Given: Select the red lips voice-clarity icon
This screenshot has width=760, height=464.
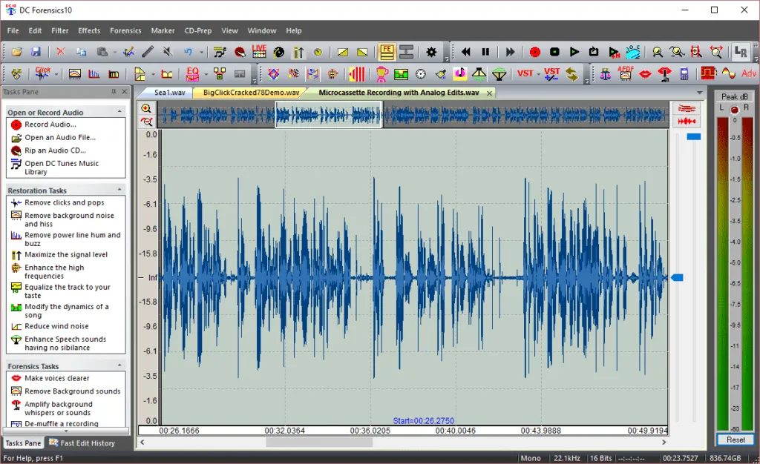Looking at the screenshot, I should coord(645,73).
